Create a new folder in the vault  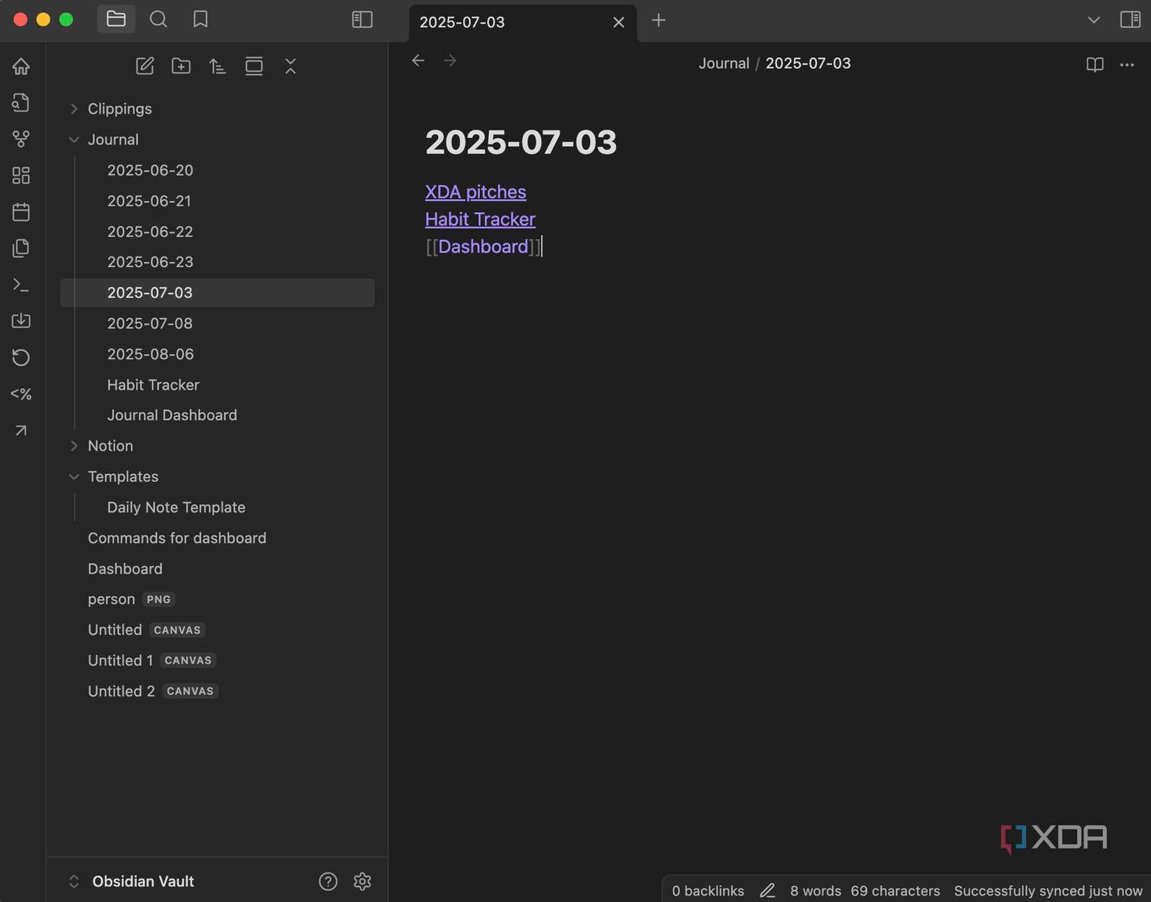pyautogui.click(x=181, y=66)
